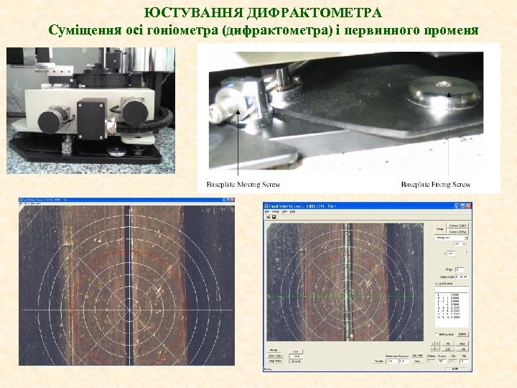This screenshot has width=517, height=388.
Task: Open the View menu in the right window
Action: click(x=284, y=211)
